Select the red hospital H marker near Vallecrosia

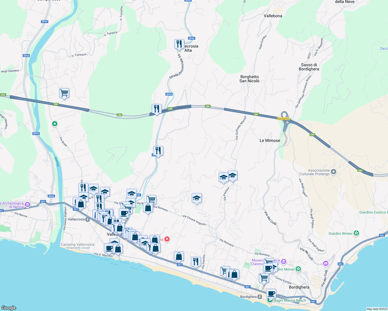[167, 239]
